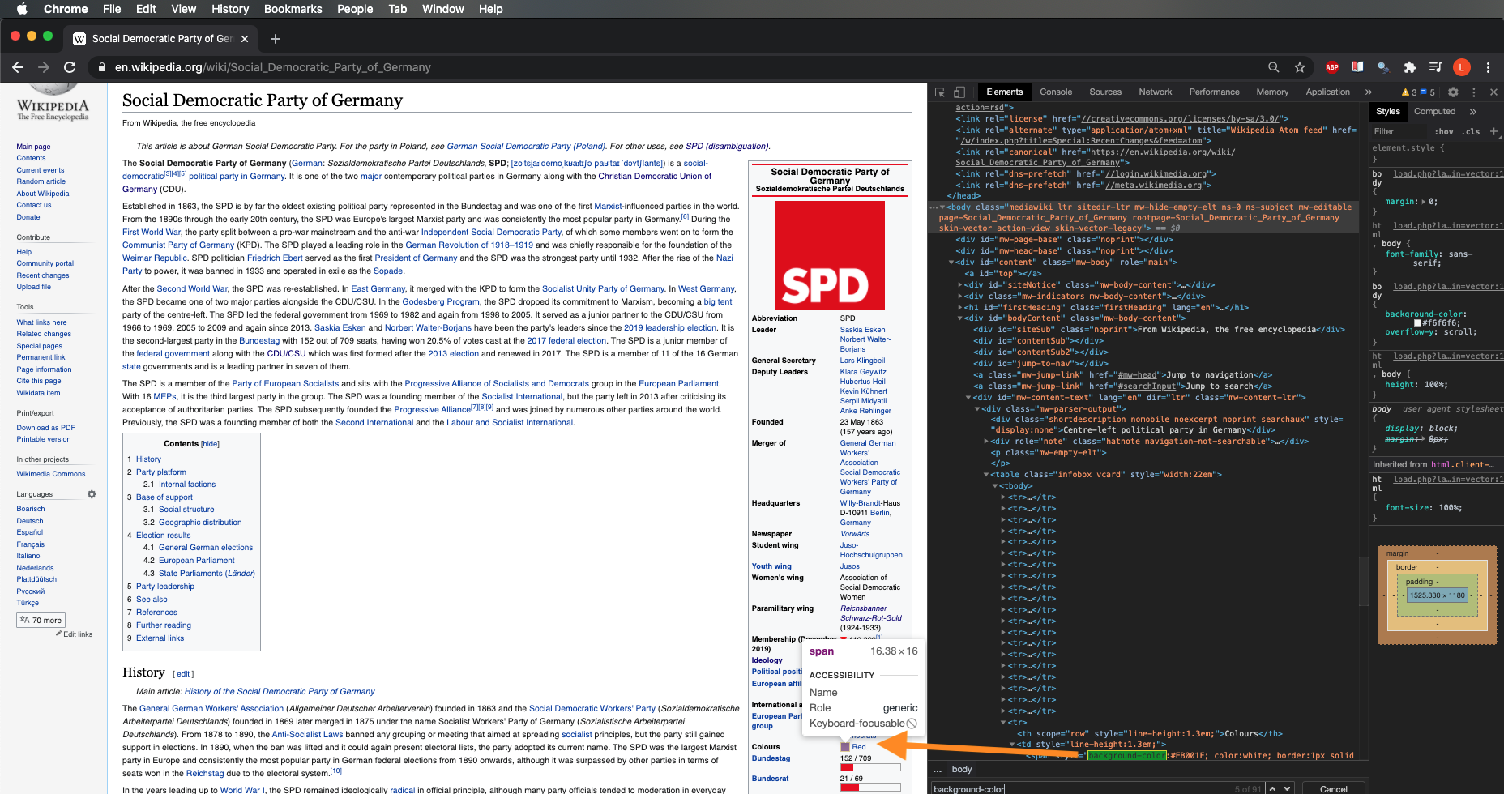Toggle the device toolbar icon
Viewport: 1504px width, 794px height.
959,92
